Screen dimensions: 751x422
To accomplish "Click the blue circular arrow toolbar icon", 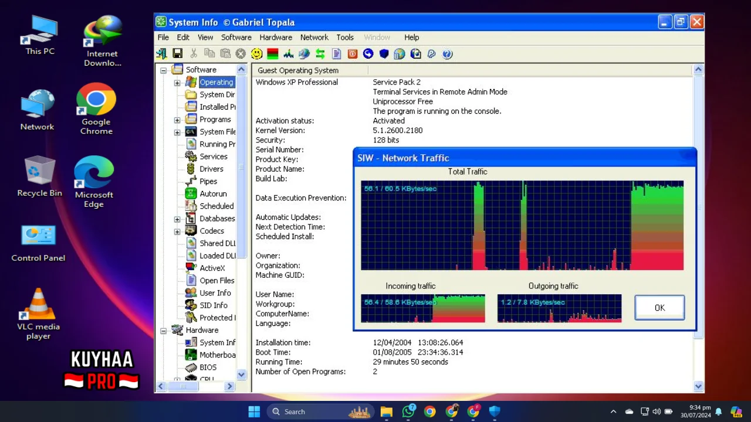I will 368,54.
